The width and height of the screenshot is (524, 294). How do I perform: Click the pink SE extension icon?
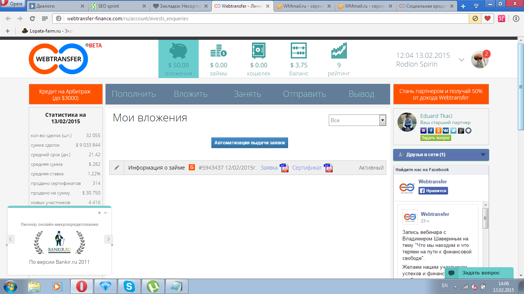pos(502,18)
